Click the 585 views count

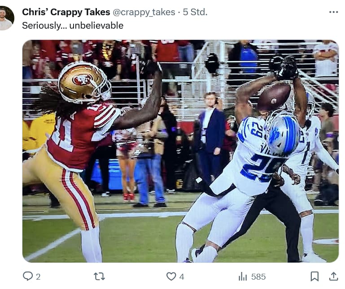(x=258, y=277)
